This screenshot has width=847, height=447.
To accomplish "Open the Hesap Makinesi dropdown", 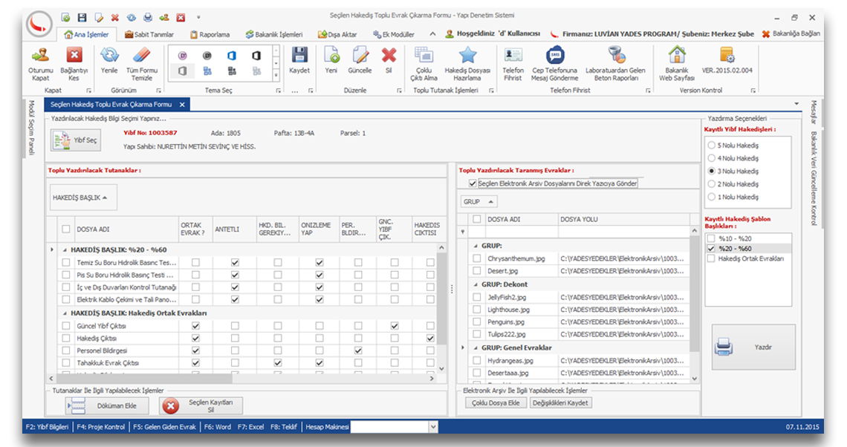I will 433,427.
